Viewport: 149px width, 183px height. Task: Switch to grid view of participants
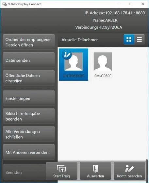tap(129, 40)
